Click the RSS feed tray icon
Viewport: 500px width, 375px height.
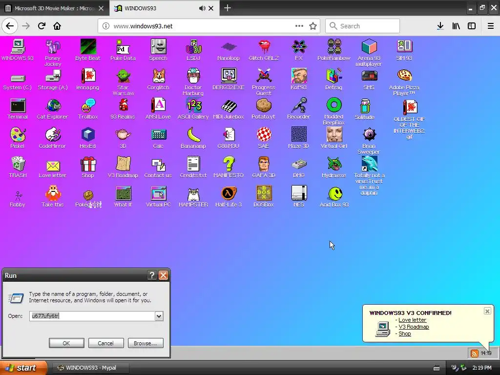[475, 354]
